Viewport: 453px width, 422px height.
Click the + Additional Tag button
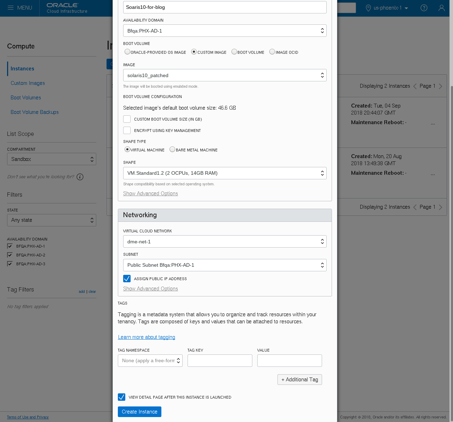point(300,380)
